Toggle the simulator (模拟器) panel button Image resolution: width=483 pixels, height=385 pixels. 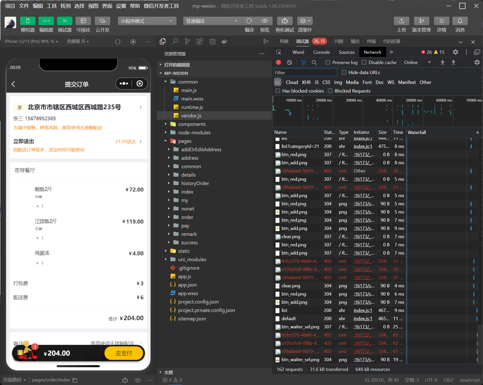click(x=28, y=21)
